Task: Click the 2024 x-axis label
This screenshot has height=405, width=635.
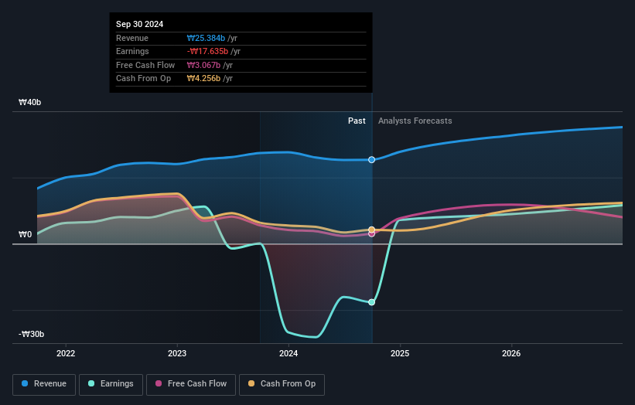Action: 288,354
